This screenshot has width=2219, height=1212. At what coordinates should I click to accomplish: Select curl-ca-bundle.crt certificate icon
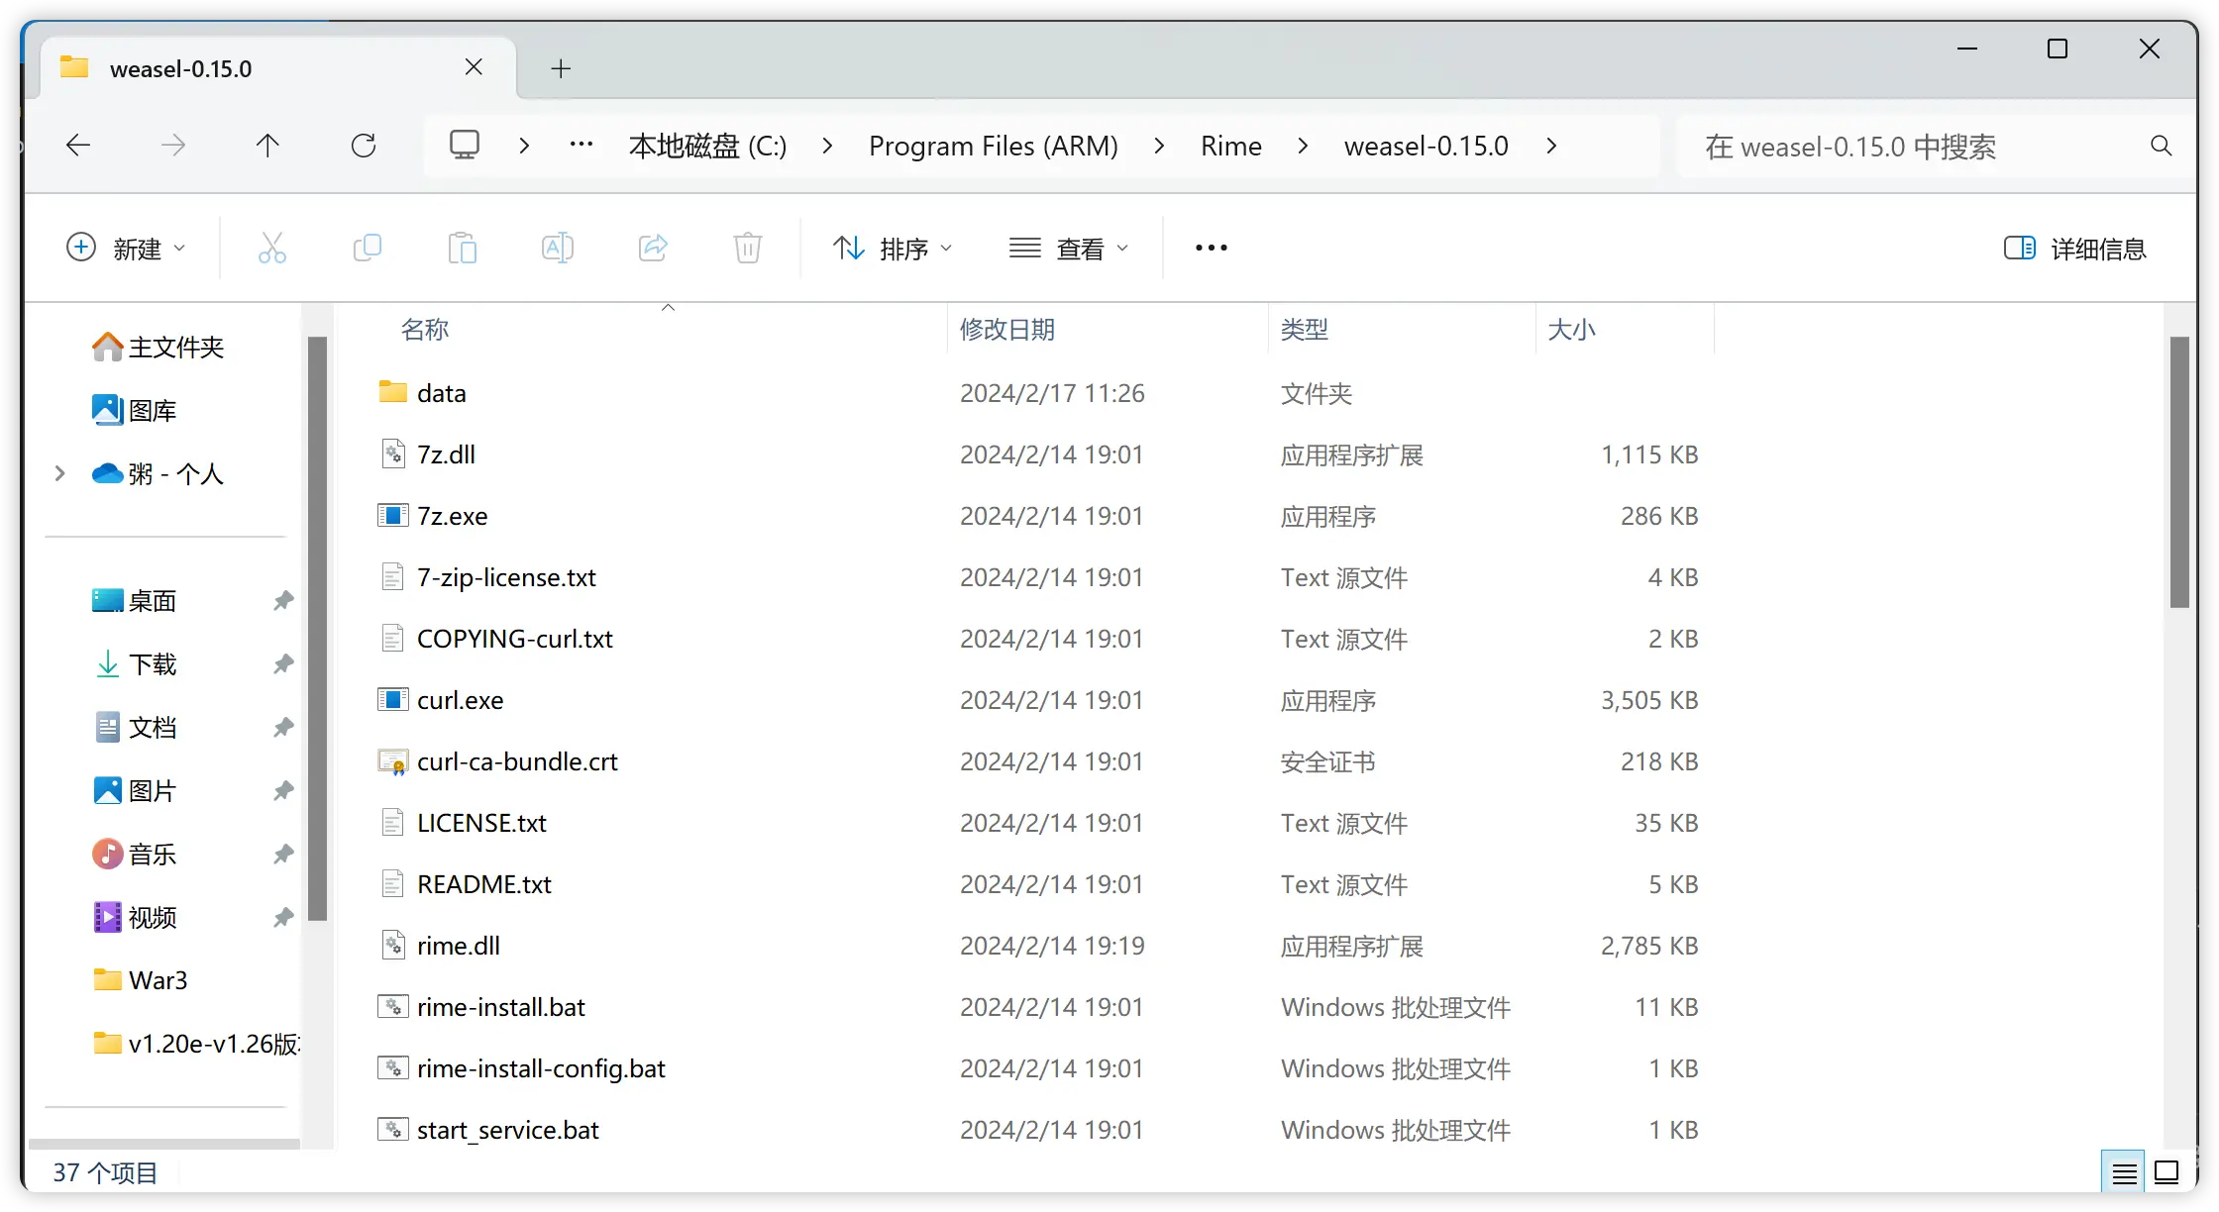pos(393,760)
